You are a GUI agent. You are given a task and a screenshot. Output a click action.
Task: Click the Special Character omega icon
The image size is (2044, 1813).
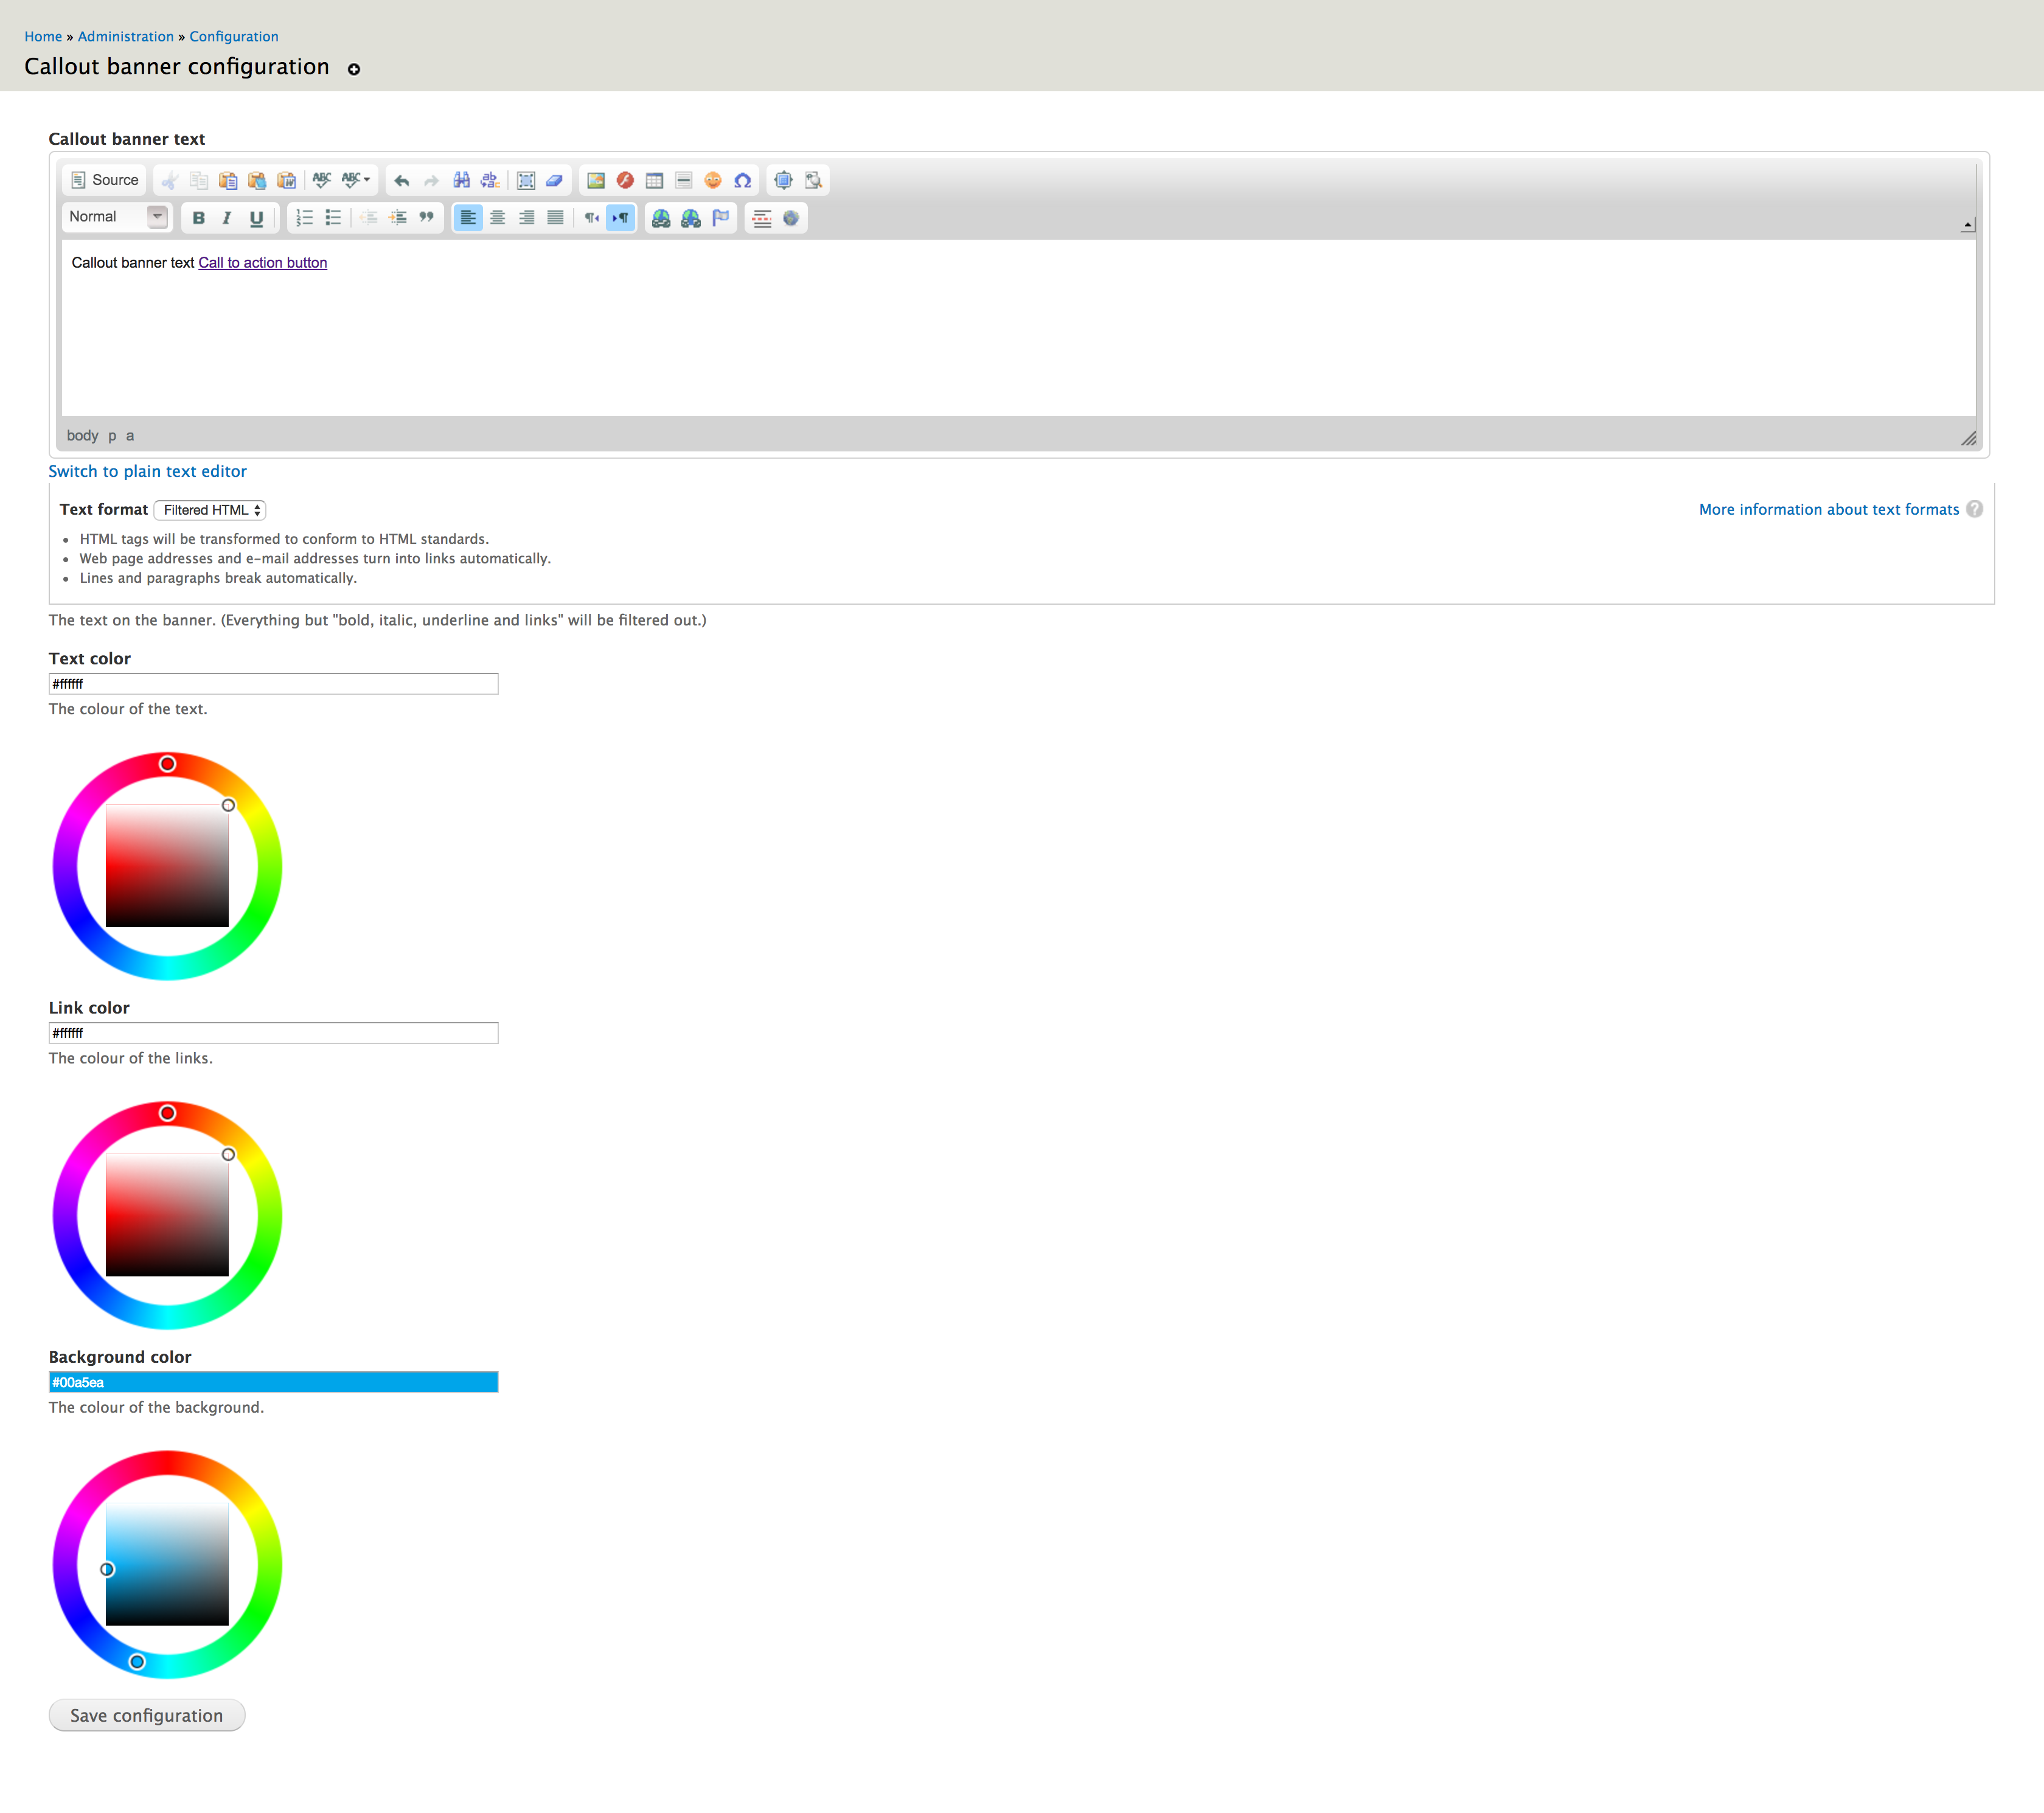point(742,180)
